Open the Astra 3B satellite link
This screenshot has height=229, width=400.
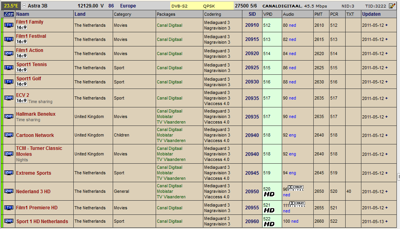click(x=37, y=6)
